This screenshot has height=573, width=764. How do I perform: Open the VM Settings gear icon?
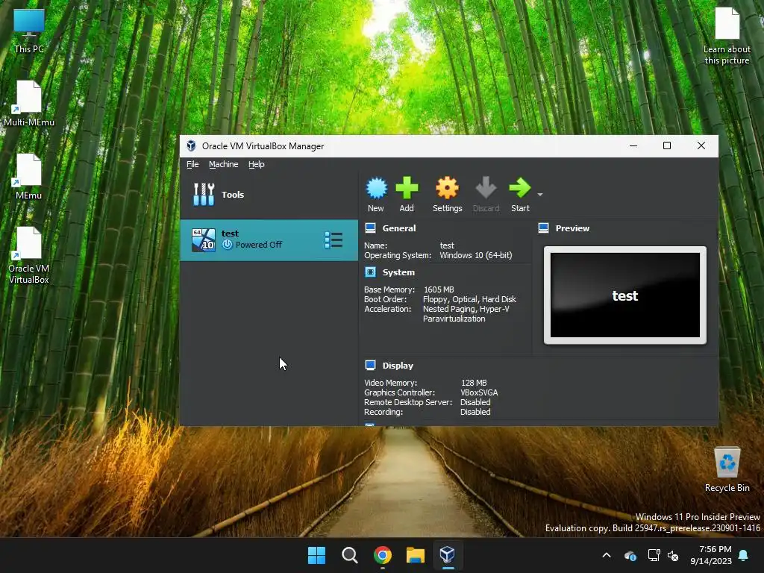tap(448, 188)
